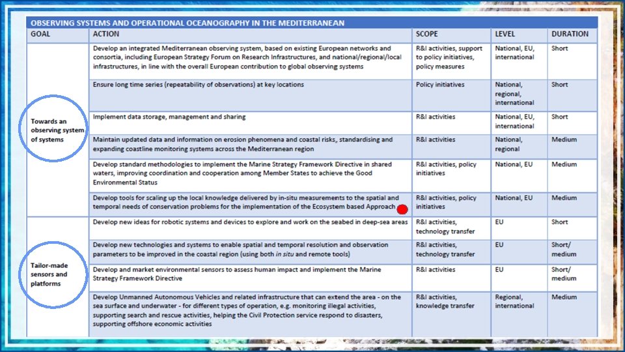Image resolution: width=625 pixels, height=352 pixels.
Task: Select the 'National, regional' level cell
Action: click(x=519, y=147)
